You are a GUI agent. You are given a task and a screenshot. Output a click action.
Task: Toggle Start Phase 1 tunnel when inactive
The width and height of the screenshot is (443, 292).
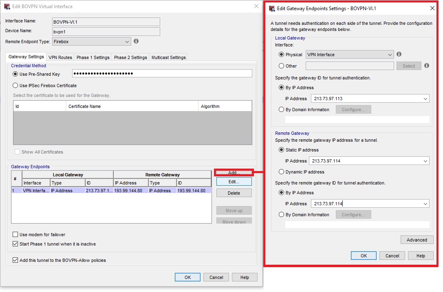(x=15, y=244)
